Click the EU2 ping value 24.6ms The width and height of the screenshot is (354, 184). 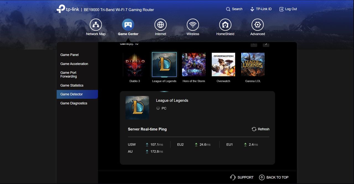click(x=205, y=145)
